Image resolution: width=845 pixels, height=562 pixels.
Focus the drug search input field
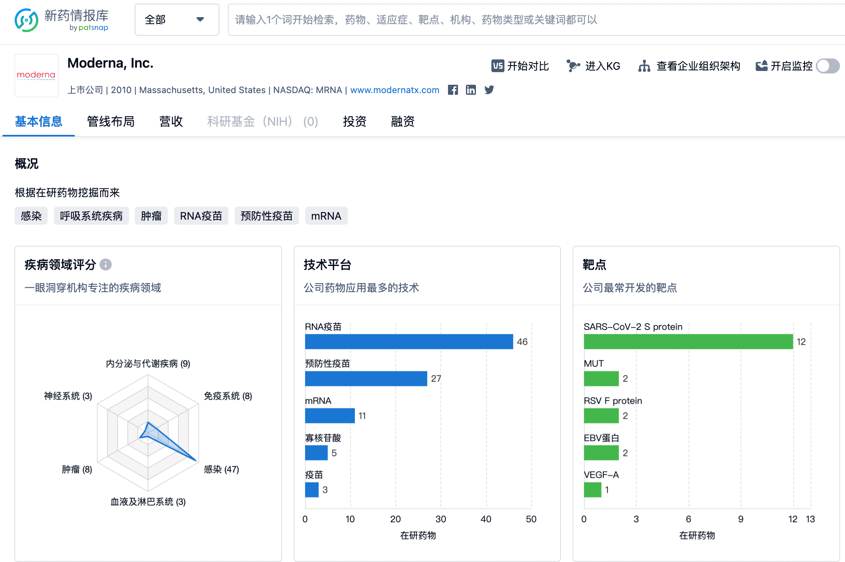coord(536,20)
